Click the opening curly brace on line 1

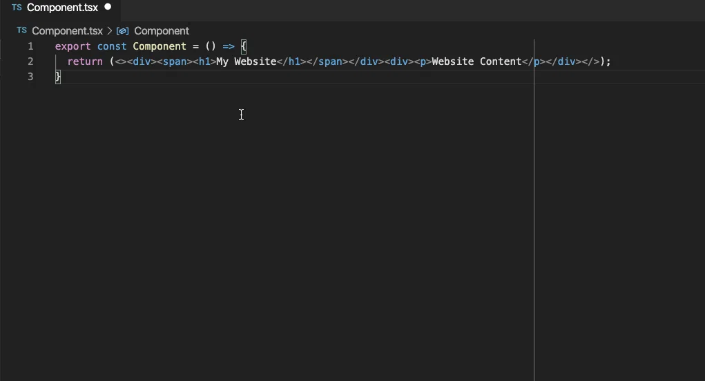click(x=244, y=46)
